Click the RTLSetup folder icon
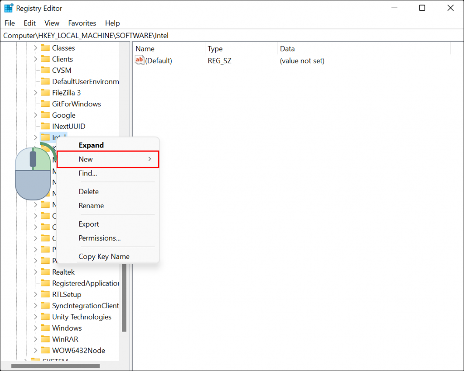Viewport: 464px width, 371px height. tap(47, 294)
